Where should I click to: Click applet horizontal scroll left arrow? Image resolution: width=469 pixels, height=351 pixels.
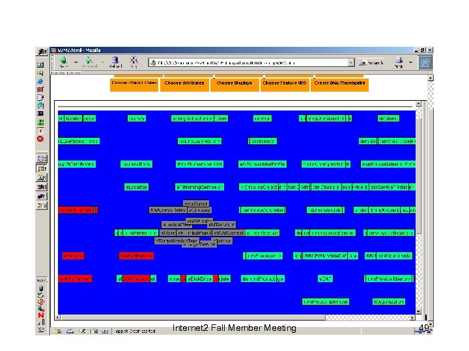pyautogui.click(x=58, y=318)
